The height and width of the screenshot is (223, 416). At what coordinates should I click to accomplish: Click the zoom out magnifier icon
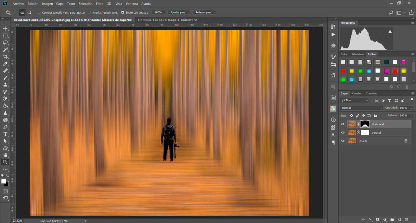tap(30, 13)
